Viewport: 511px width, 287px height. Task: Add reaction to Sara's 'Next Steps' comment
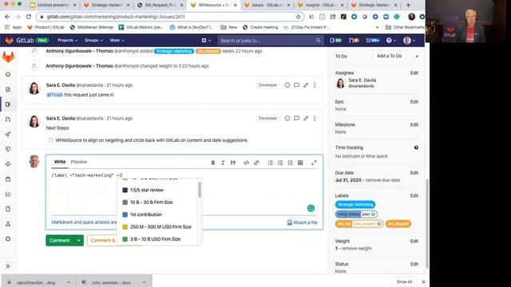click(x=287, y=118)
